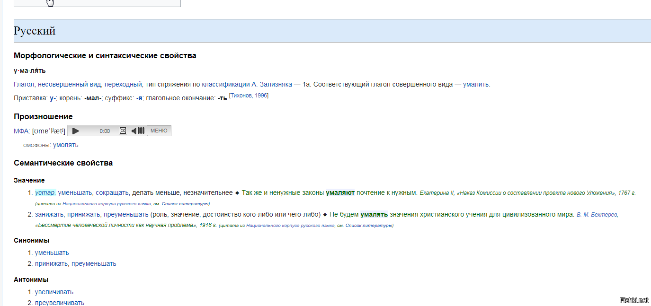
Task: Open the Тихонов, 1996 reference
Action: tap(249, 96)
